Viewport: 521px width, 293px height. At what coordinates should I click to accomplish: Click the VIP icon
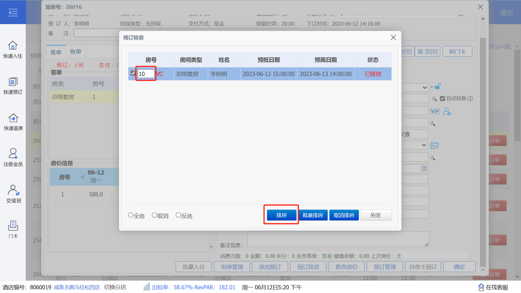(435, 111)
